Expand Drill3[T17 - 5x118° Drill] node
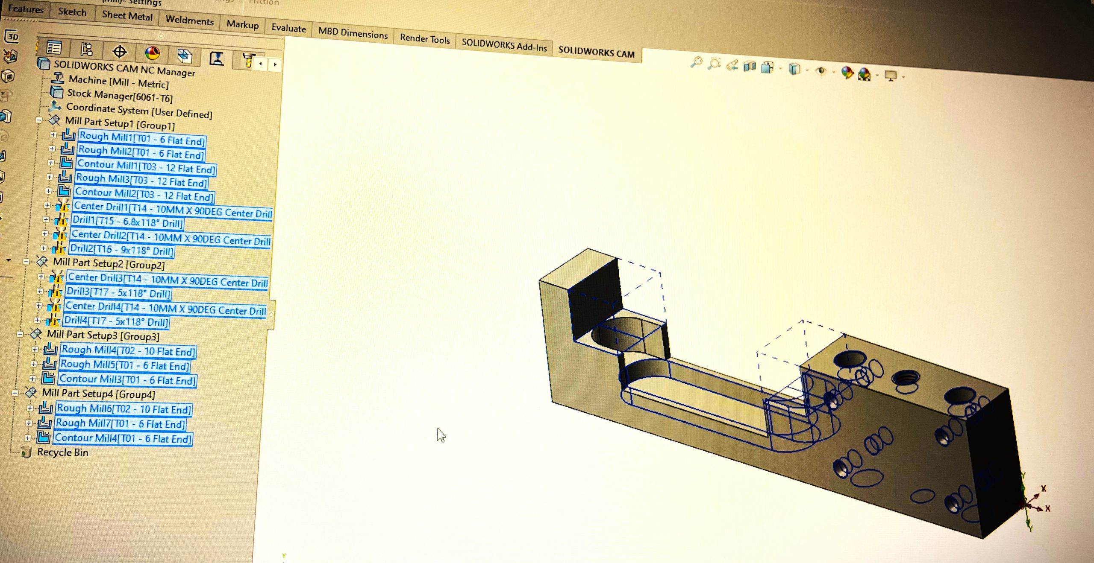 40,291
